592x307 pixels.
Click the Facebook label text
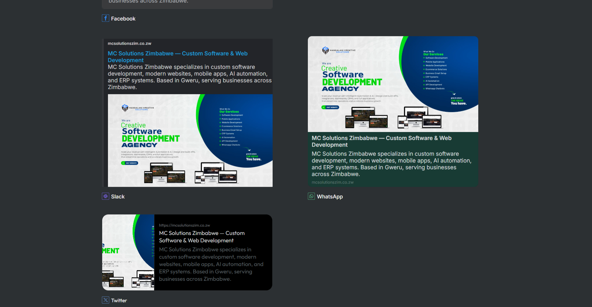[x=123, y=19]
